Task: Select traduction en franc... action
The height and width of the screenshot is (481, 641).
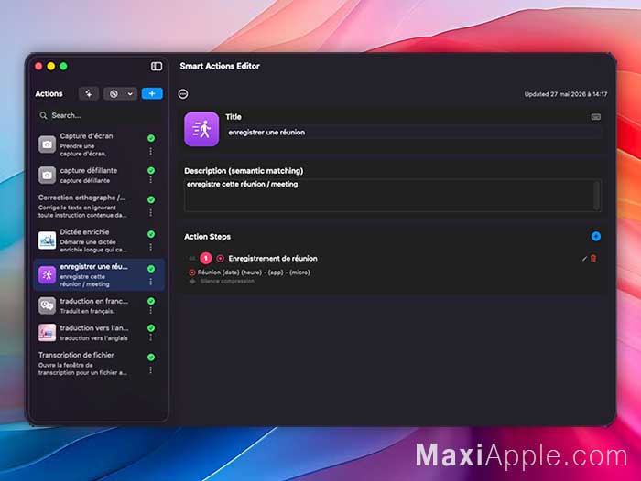Action: [x=99, y=305]
